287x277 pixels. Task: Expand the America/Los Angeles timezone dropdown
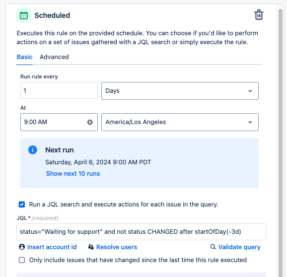180,122
